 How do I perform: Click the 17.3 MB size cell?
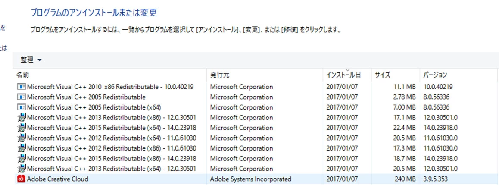pos(405,148)
